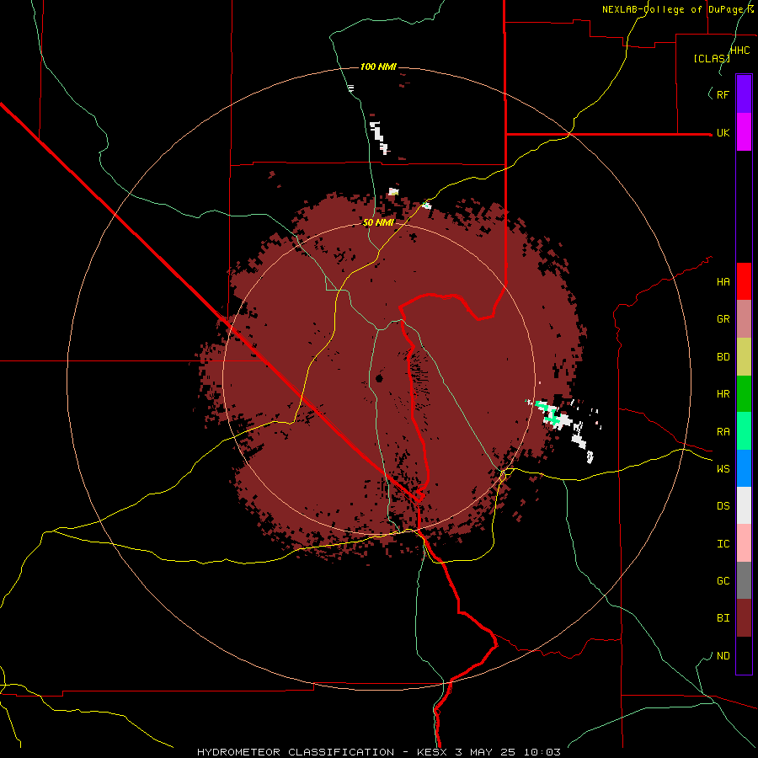
Task: Click the ND black legend swatch
Action: click(744, 655)
